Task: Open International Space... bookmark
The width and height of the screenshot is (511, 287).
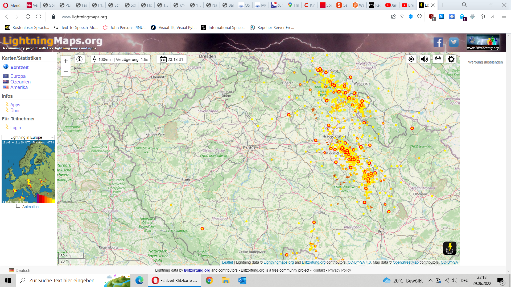Action: (x=223, y=28)
